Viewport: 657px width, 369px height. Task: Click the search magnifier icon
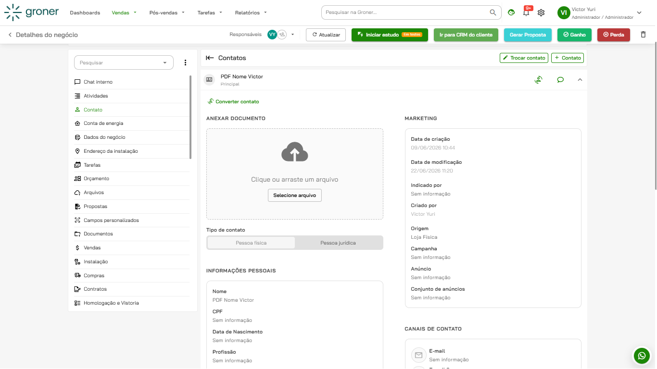coord(493,12)
